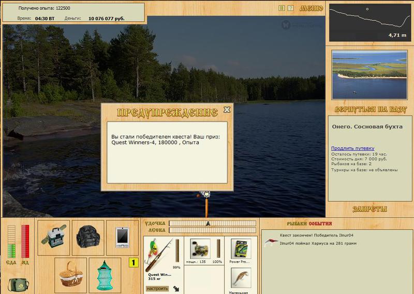Click the depth echo sounder display
The width and height of the screenshot is (414, 294).
(369, 22)
